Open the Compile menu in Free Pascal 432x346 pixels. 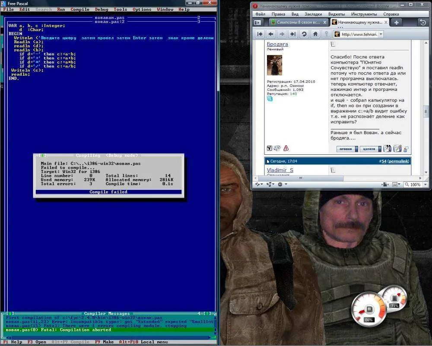(80, 9)
